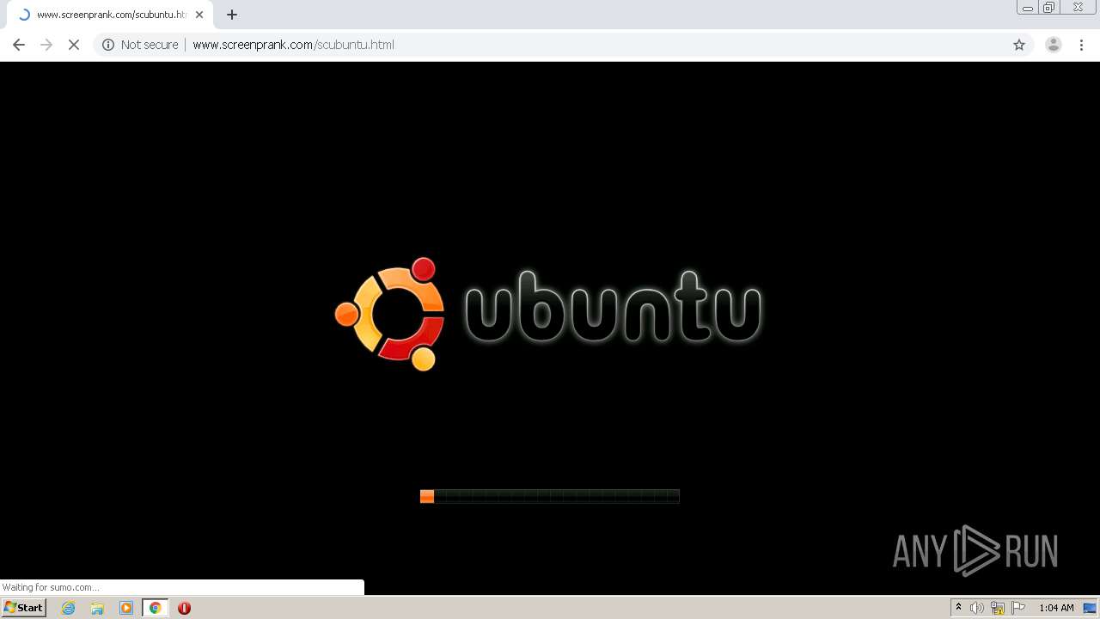Click the Show desktop button
Image resolution: width=1100 pixels, height=619 pixels.
[1090, 608]
